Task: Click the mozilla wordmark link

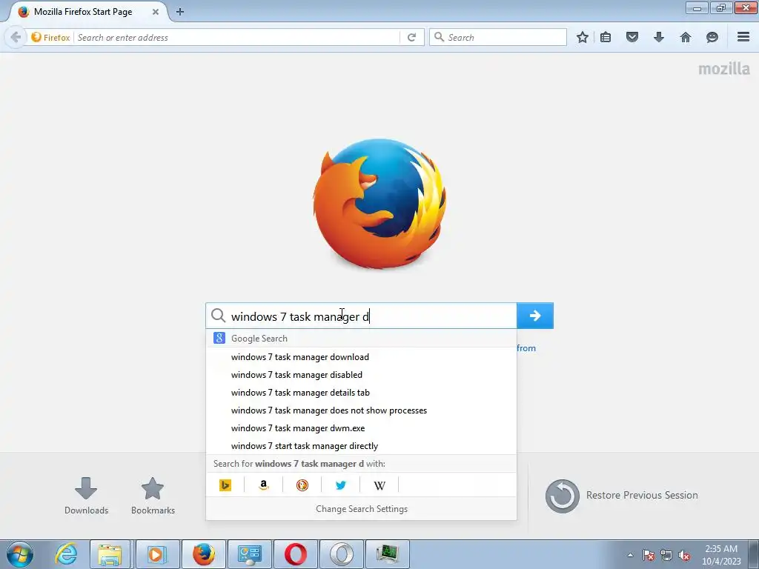Action: 723,69
